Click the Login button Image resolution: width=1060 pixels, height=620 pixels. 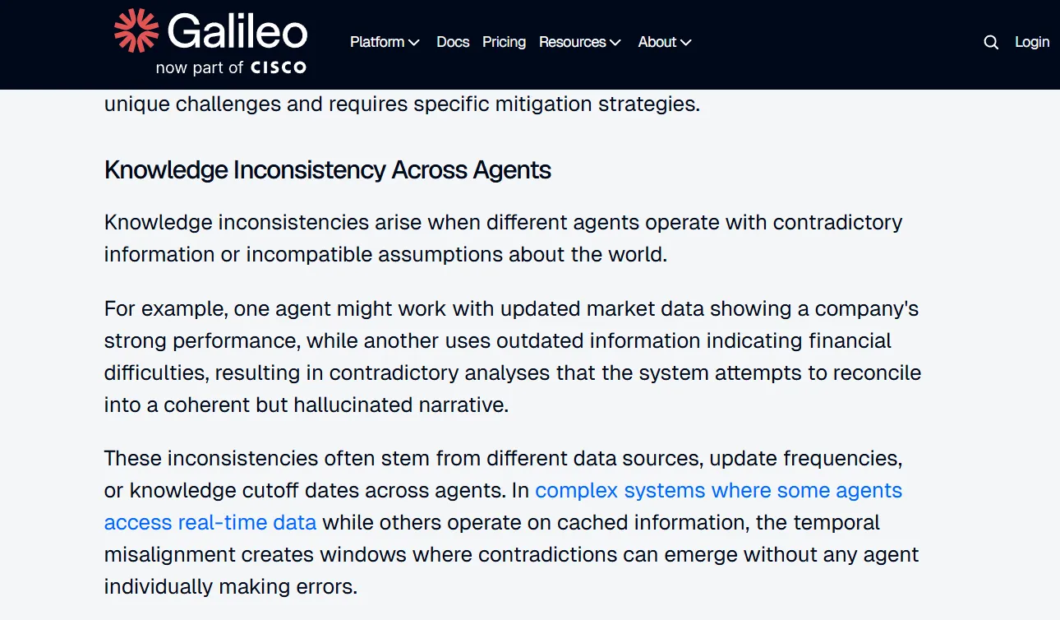pos(1032,42)
